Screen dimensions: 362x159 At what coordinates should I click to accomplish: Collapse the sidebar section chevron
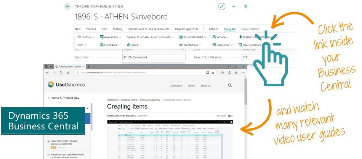(x=88, y=109)
